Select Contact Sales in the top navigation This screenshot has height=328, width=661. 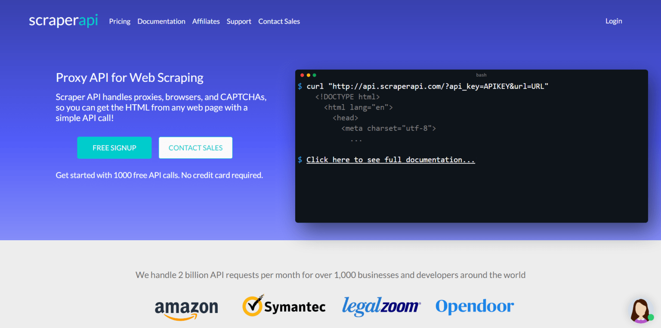pyautogui.click(x=279, y=21)
